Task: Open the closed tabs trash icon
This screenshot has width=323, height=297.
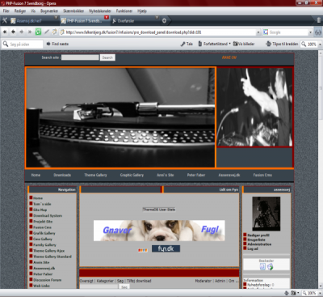Action: (318, 20)
